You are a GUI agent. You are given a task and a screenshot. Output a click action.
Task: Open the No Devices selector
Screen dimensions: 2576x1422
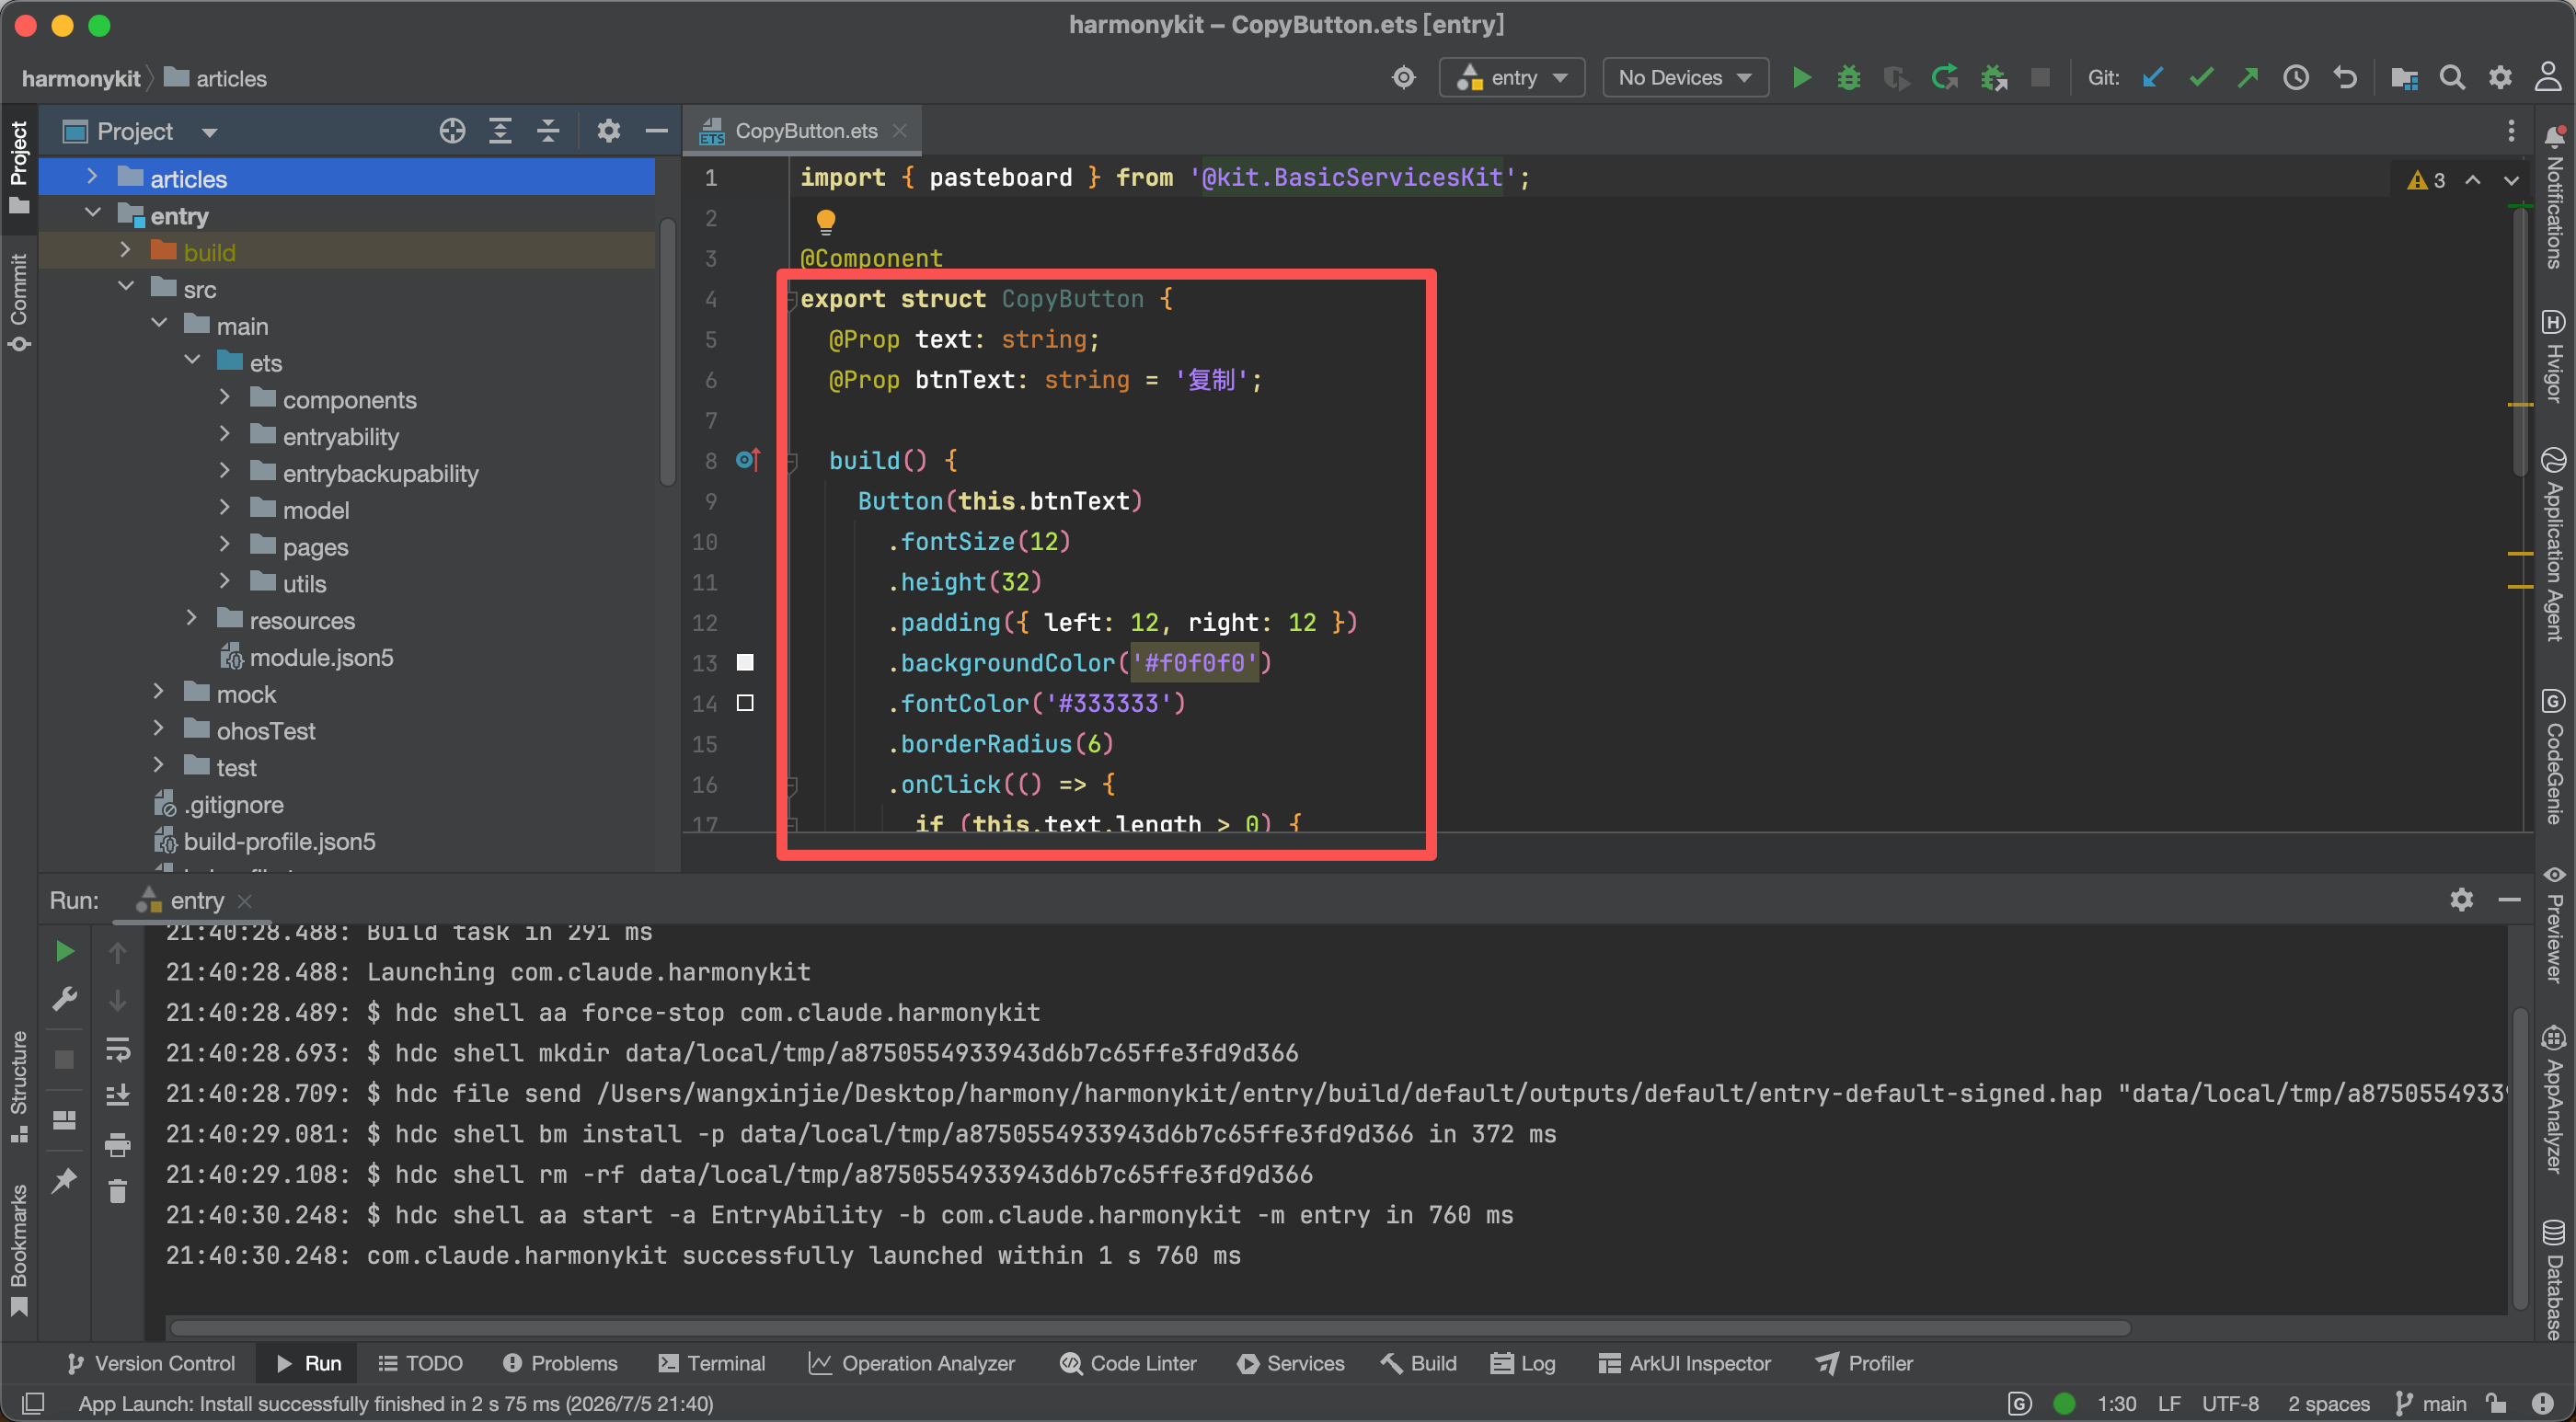(x=1685, y=78)
